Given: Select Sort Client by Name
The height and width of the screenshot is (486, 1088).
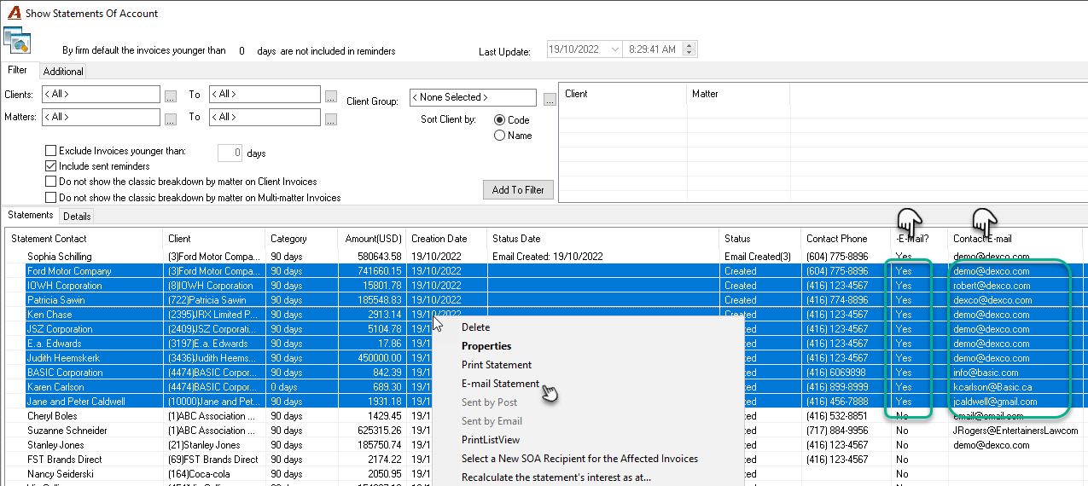Looking at the screenshot, I should coord(499,136).
